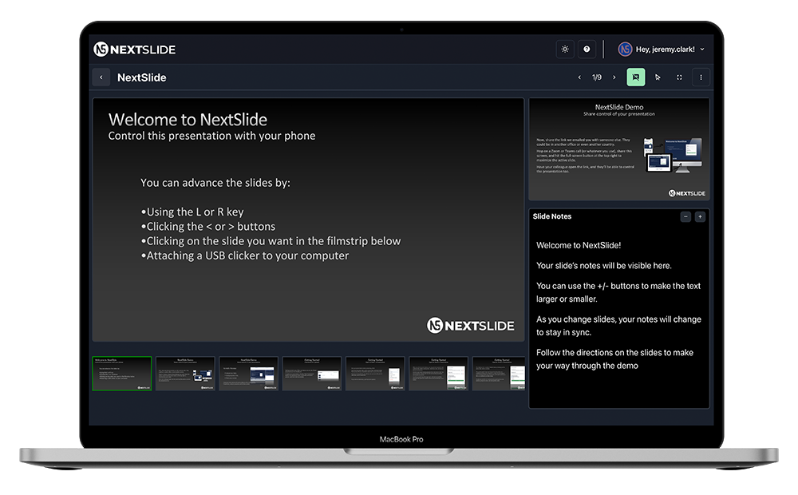798x495 pixels.
Task: Go back using the back chevron button
Action: [101, 77]
